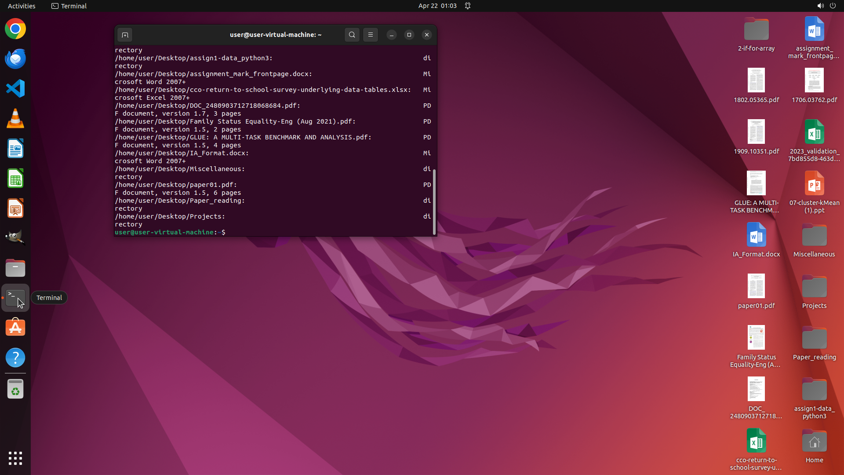
Task: Open the terminal hamburger menu
Action: pos(371,35)
